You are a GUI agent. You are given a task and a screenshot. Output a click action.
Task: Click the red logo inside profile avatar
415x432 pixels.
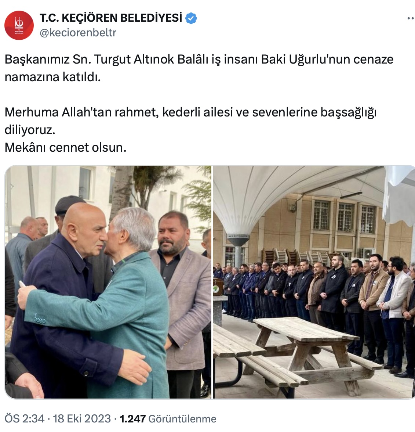click(x=19, y=25)
